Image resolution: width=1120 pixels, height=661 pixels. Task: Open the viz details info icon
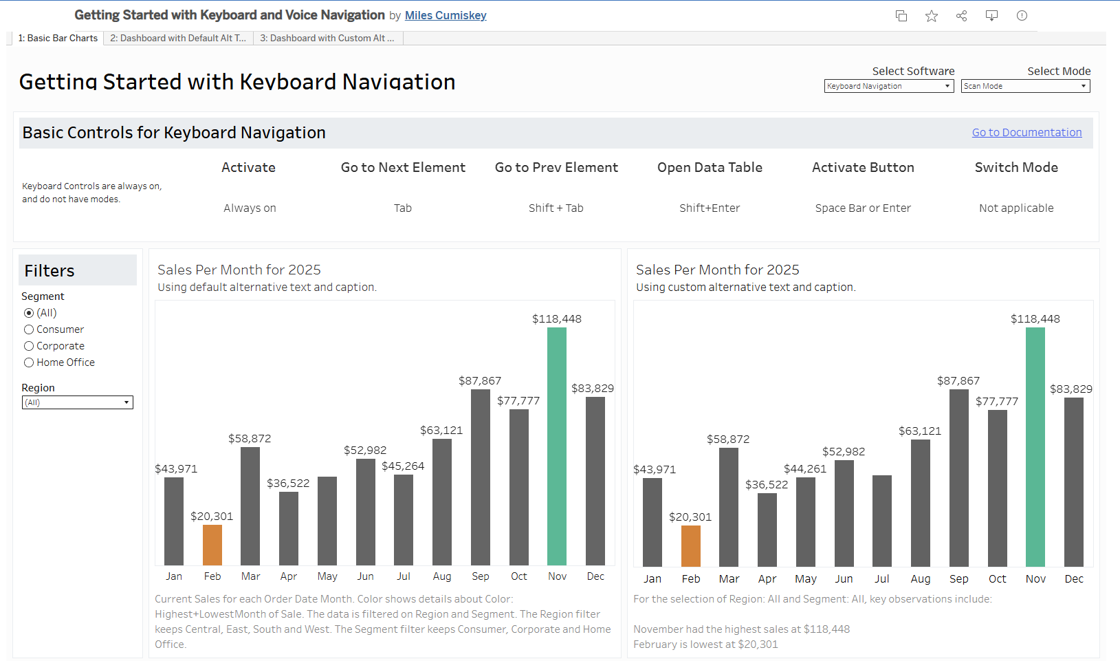tap(1022, 16)
